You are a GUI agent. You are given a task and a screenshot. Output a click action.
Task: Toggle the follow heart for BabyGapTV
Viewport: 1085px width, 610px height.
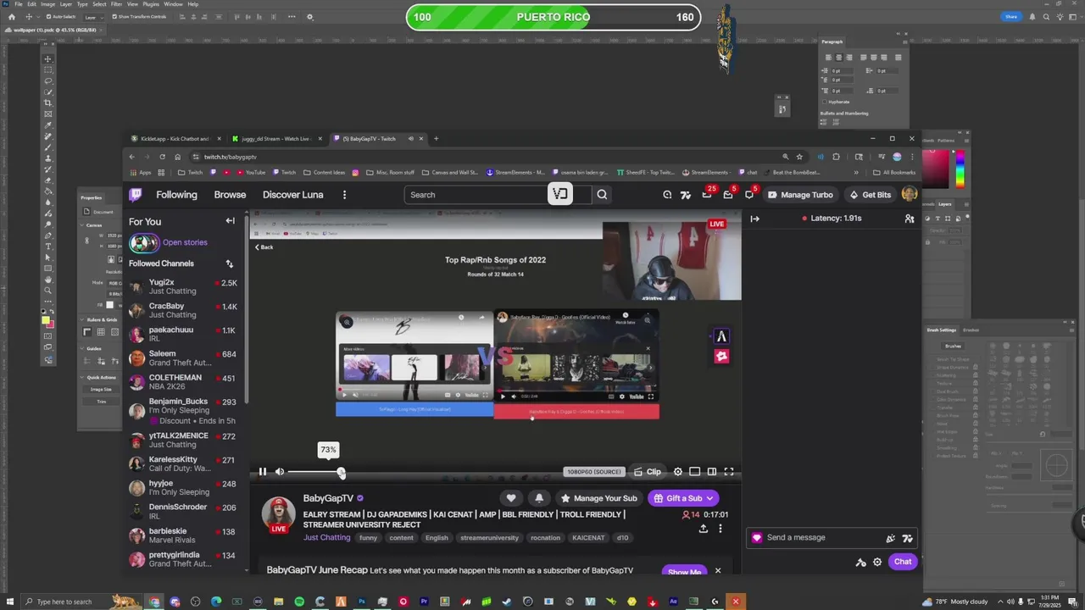(510, 498)
